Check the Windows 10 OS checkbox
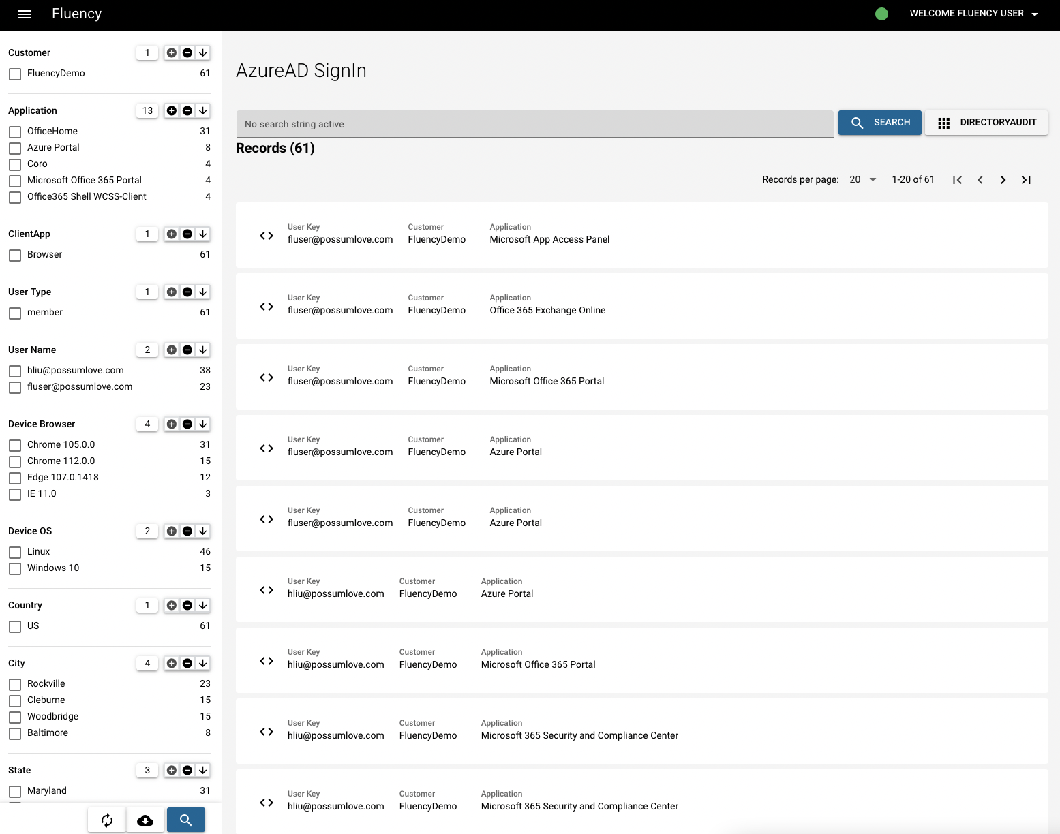Viewport: 1060px width, 834px height. pos(15,569)
